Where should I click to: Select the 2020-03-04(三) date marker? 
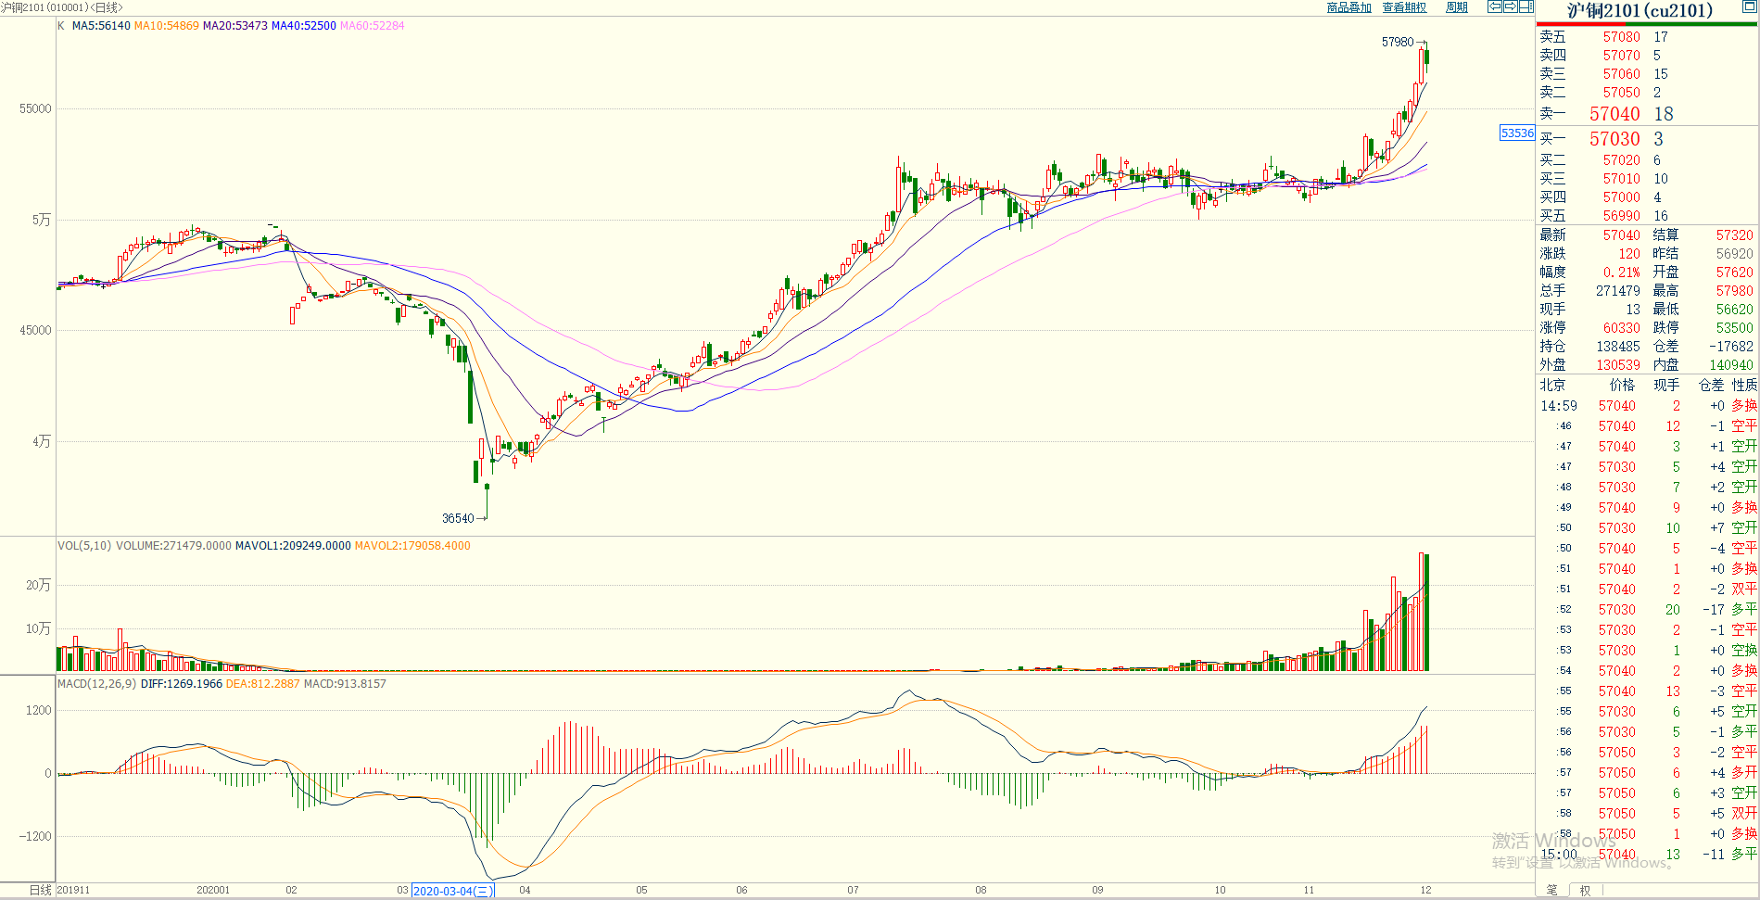[452, 891]
